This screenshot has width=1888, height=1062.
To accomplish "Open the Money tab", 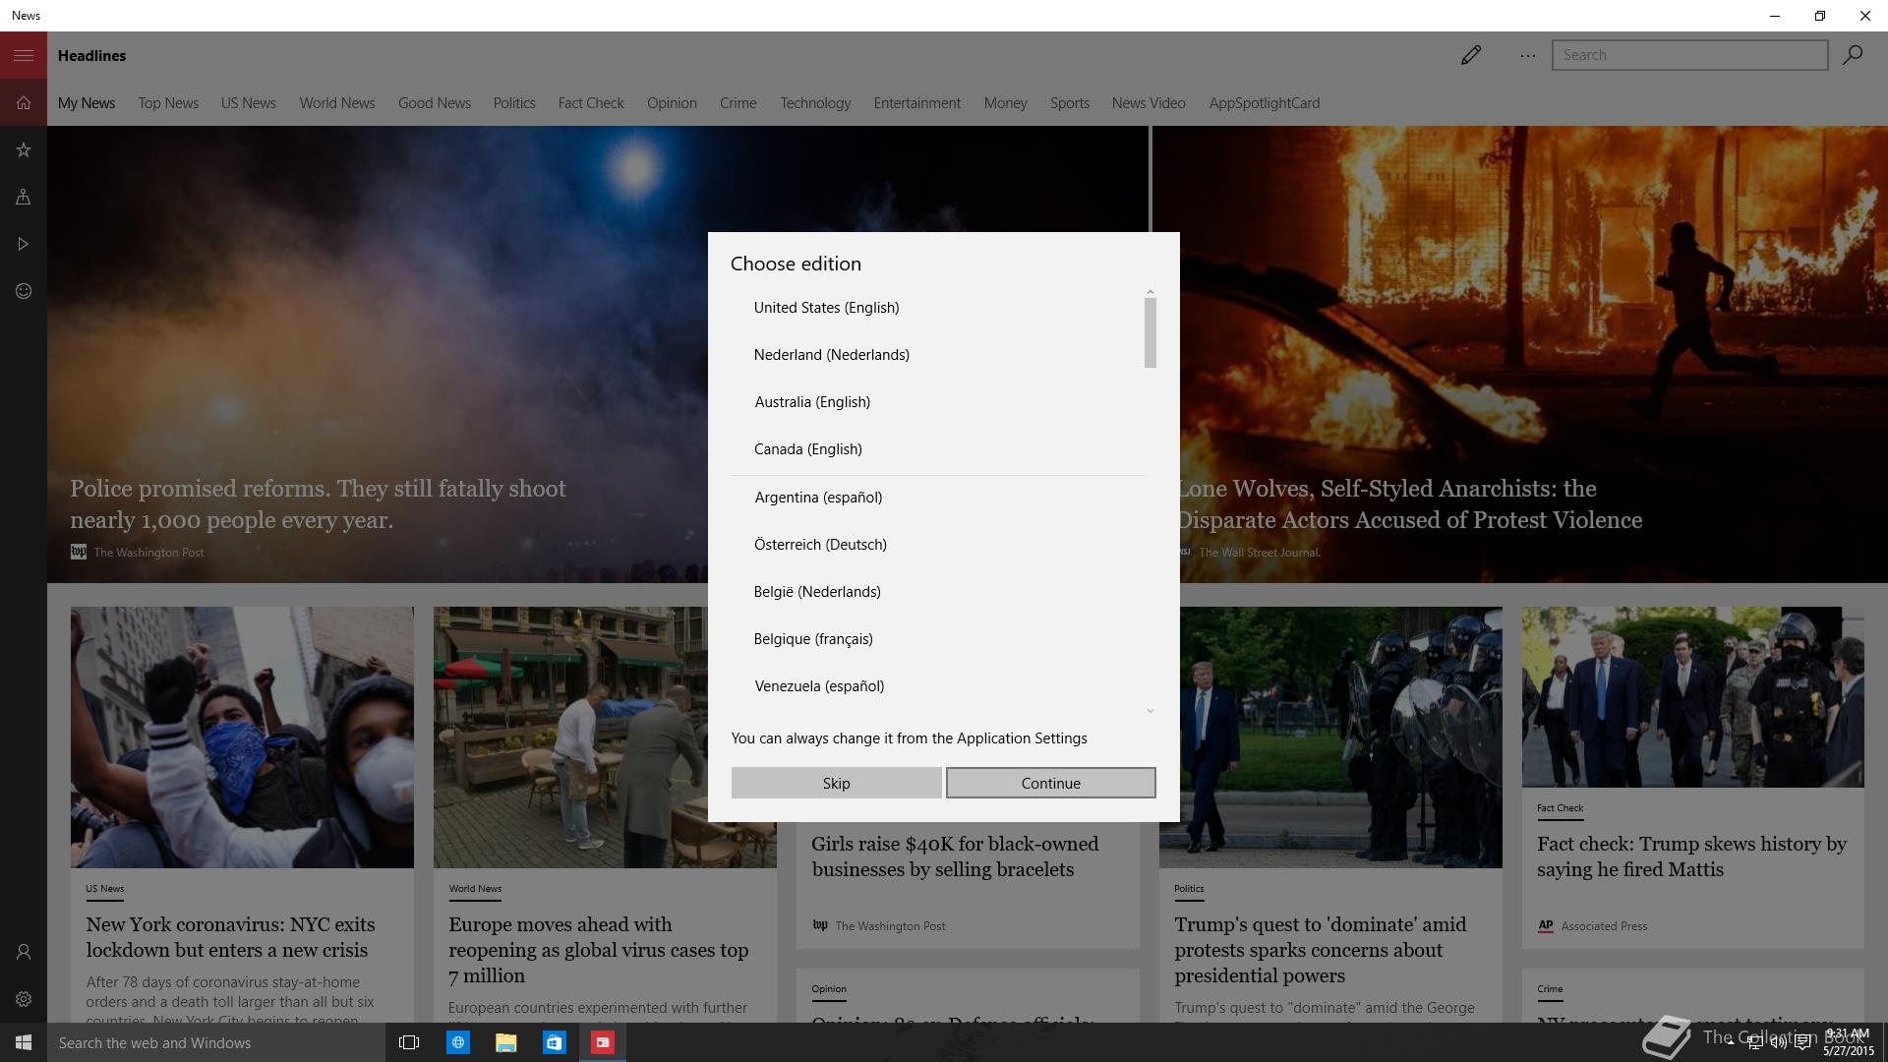I will 1005,103.
